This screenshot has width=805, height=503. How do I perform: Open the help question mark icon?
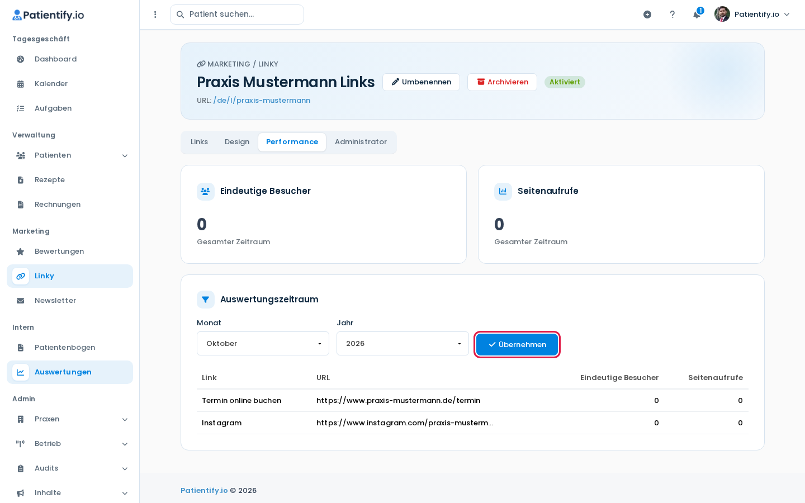point(673,15)
